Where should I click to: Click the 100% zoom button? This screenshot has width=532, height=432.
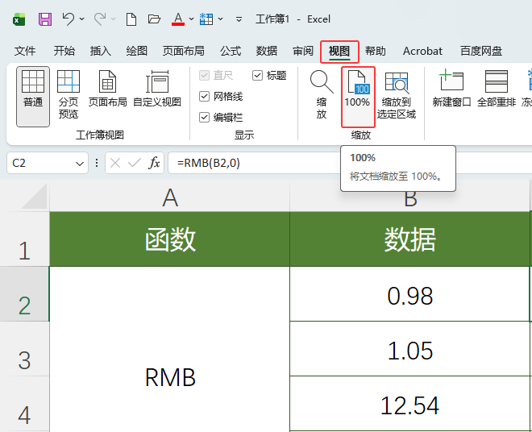pyautogui.click(x=358, y=97)
